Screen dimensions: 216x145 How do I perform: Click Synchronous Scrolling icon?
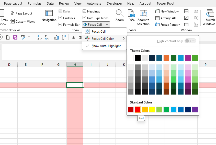click(196, 18)
